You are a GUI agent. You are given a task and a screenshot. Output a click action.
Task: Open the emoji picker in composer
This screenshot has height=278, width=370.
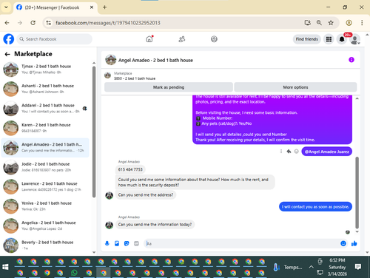pyautogui.click(x=343, y=243)
